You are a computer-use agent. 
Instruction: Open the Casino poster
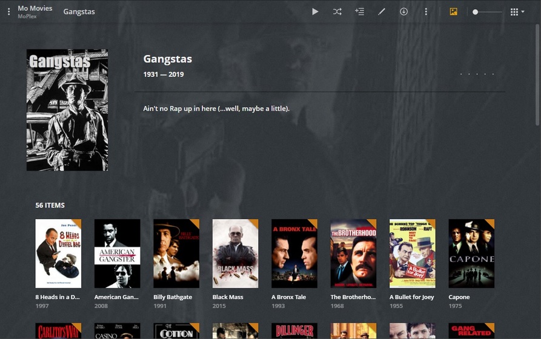point(118,331)
